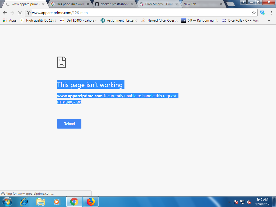Close the Error Smarty tab

(177, 4)
